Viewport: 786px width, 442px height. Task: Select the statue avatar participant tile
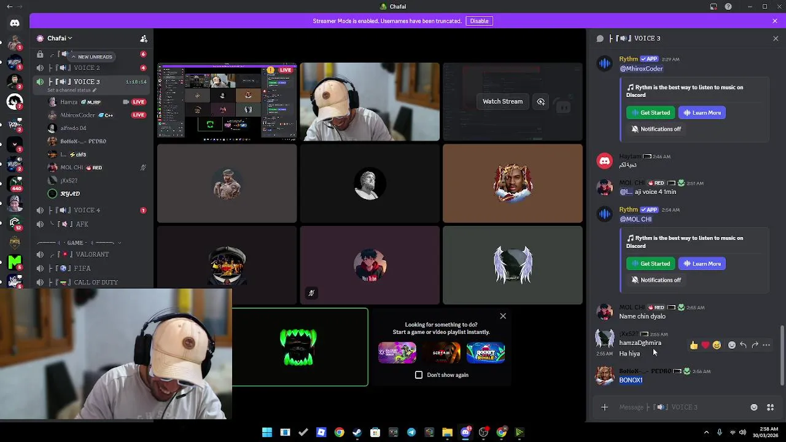pyautogui.click(x=370, y=184)
